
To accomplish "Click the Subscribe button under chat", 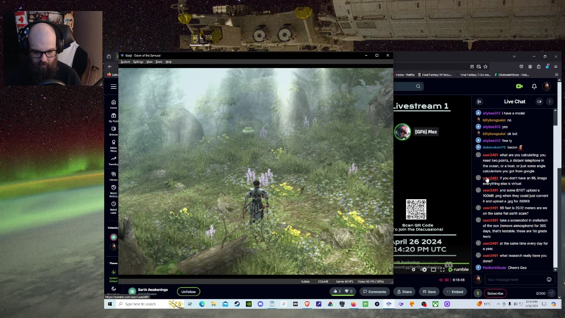I will pyautogui.click(x=495, y=293).
